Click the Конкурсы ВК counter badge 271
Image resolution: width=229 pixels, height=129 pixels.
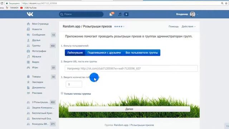click(53, 124)
